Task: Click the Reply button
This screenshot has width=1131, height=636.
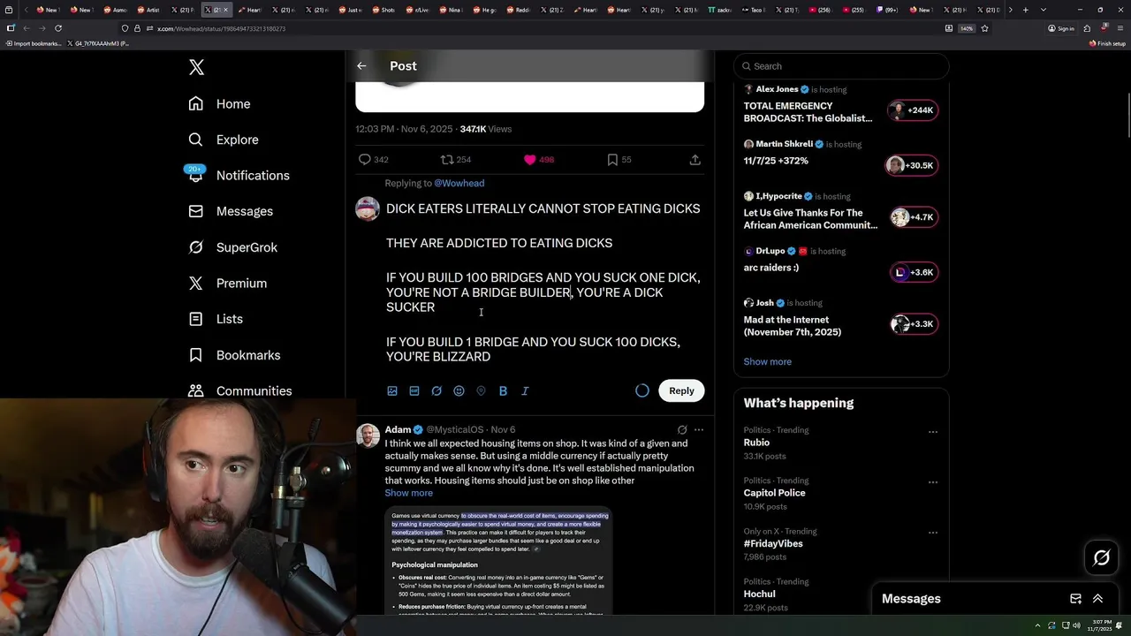Action: coord(681,390)
